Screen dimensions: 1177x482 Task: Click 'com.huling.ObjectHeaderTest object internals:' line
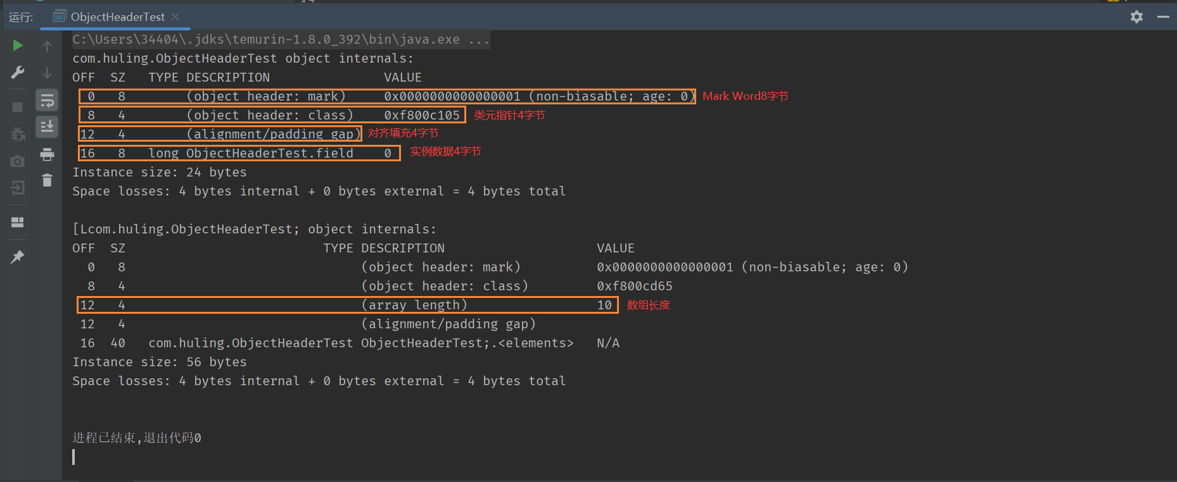[x=243, y=58]
